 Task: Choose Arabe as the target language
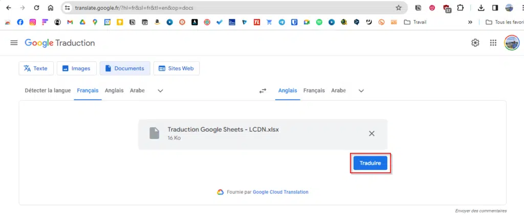pos(339,91)
